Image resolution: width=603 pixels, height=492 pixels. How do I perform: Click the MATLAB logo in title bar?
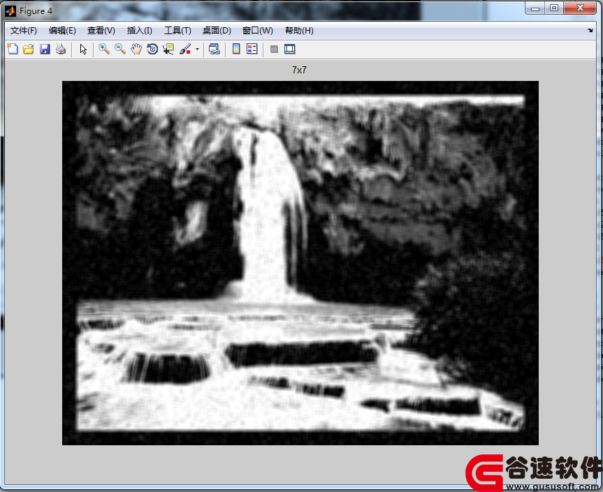click(10, 11)
